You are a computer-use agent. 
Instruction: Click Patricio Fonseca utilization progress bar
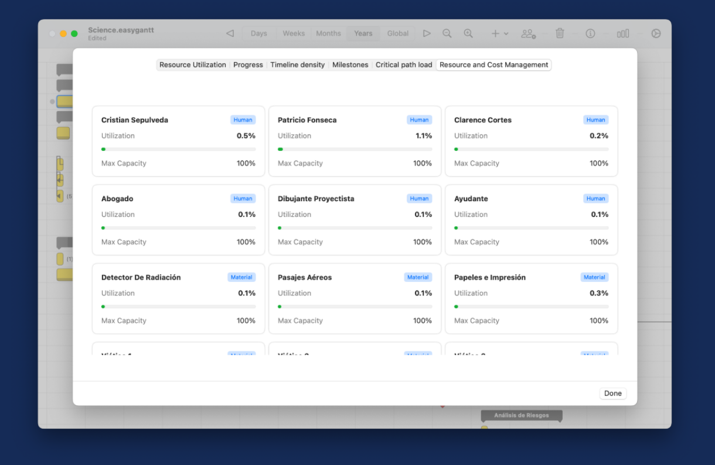tap(355, 149)
